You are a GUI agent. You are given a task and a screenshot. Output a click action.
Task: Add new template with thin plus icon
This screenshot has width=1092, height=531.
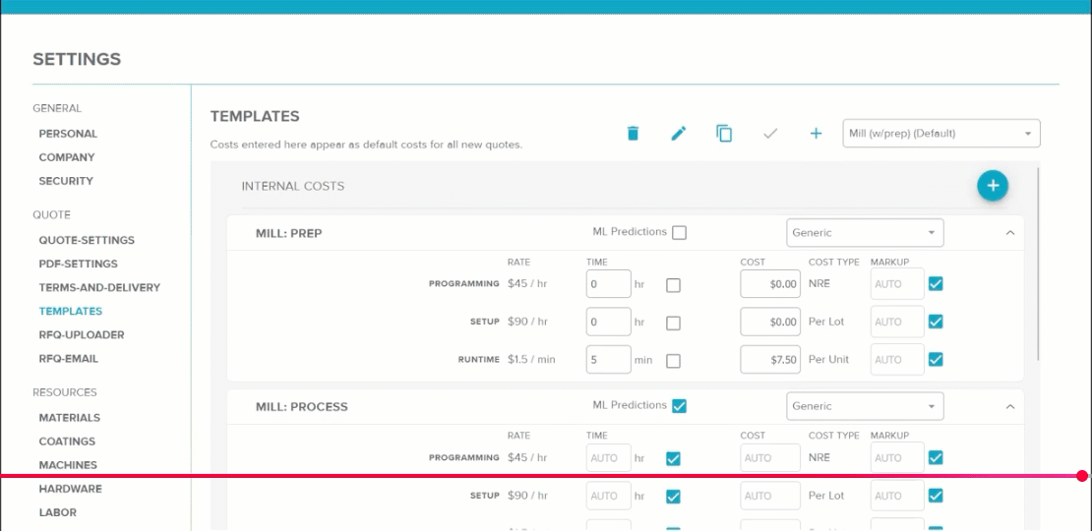pyautogui.click(x=816, y=133)
